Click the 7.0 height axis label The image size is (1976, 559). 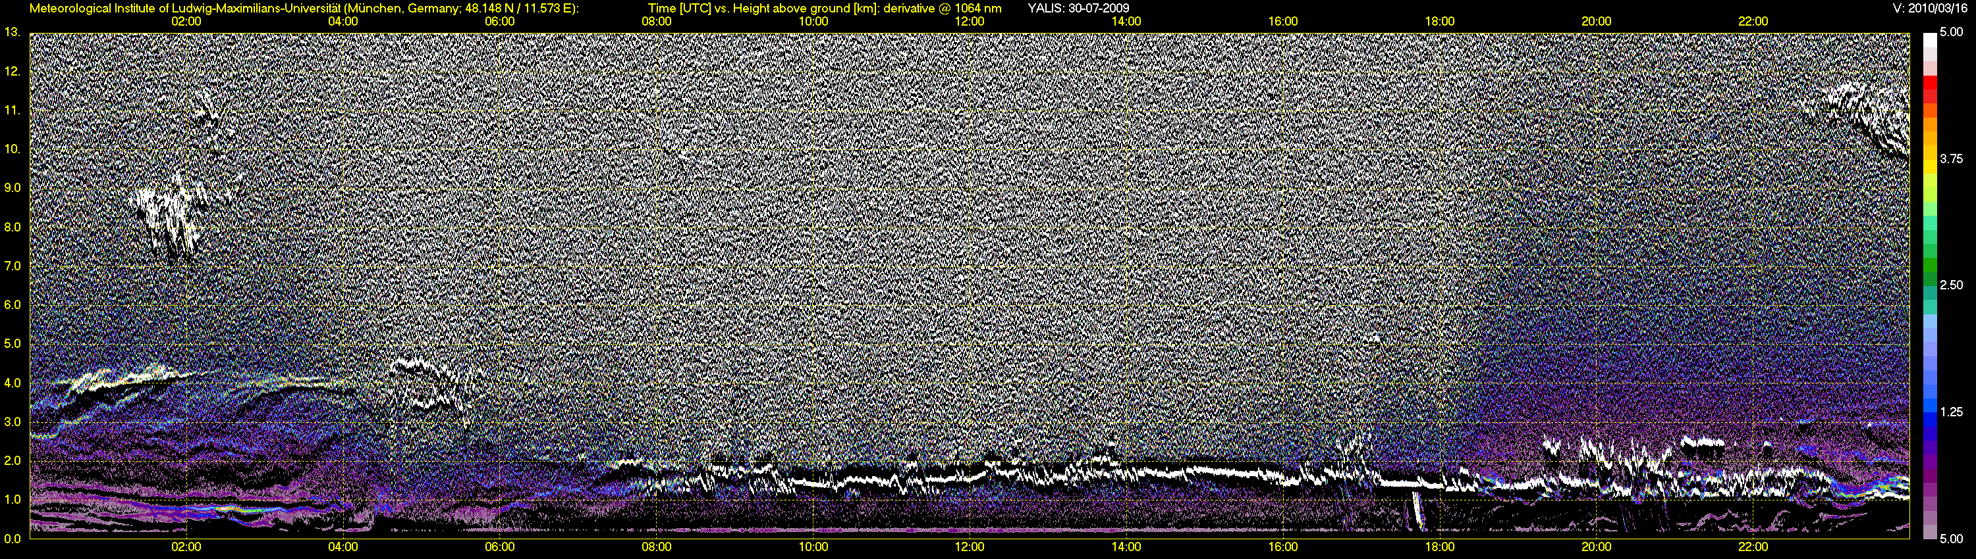pos(13,266)
